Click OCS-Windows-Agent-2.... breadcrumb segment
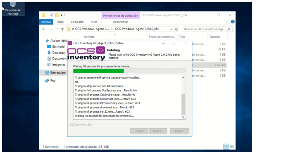The image size is (286, 154). point(92,29)
